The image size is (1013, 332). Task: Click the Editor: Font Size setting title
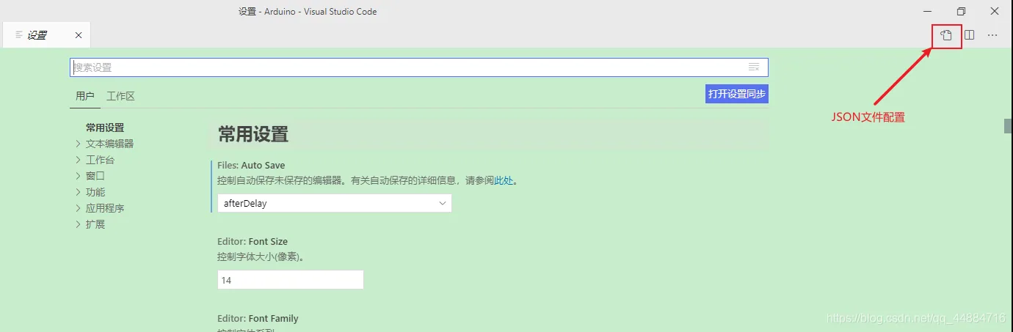(253, 242)
